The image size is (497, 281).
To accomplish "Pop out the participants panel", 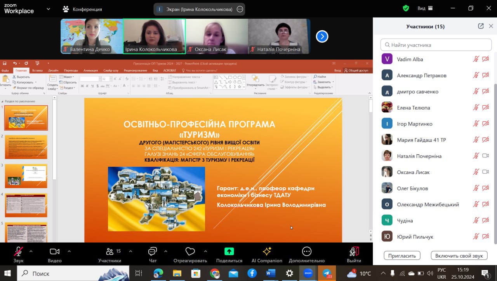I will pos(481,26).
